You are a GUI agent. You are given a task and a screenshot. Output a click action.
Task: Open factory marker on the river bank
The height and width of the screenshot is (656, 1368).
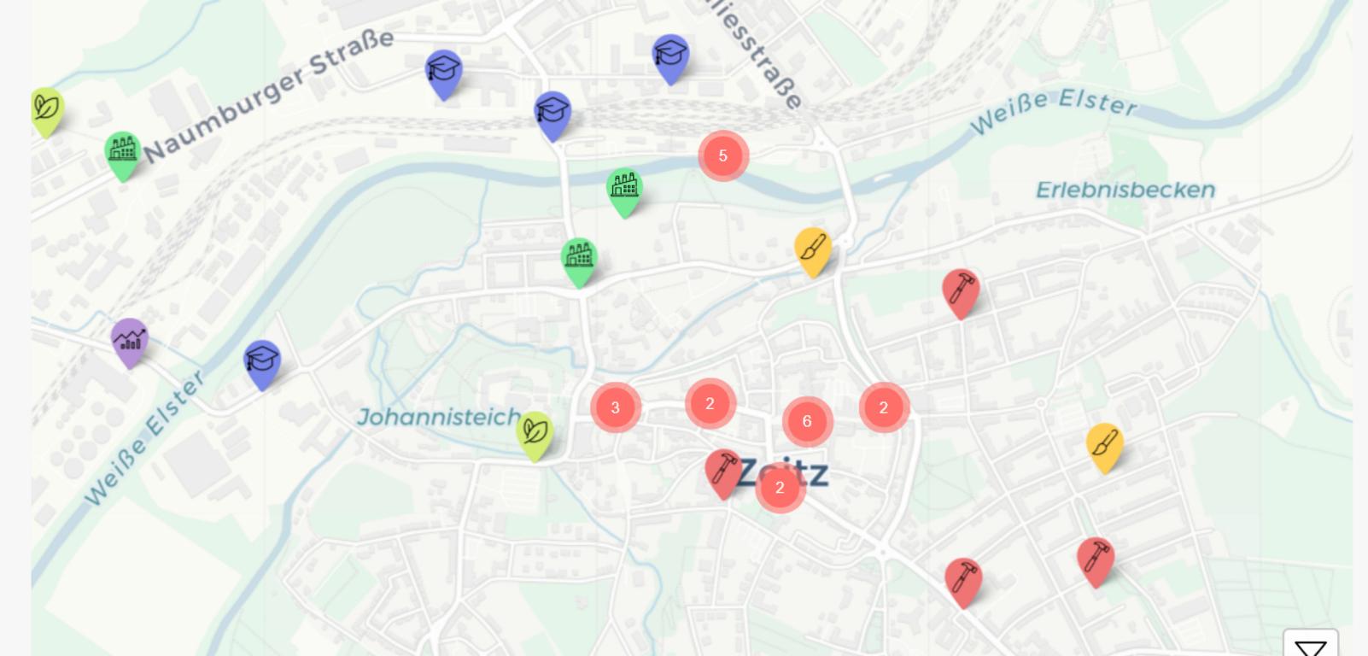624,193
